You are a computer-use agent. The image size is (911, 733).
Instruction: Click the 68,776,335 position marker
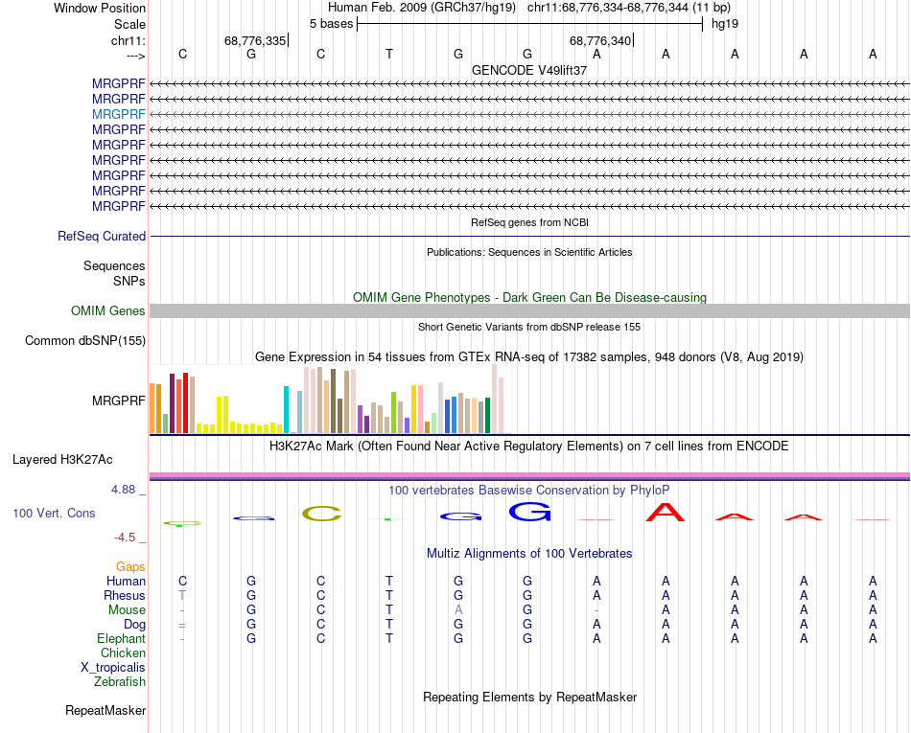pyautogui.click(x=255, y=40)
